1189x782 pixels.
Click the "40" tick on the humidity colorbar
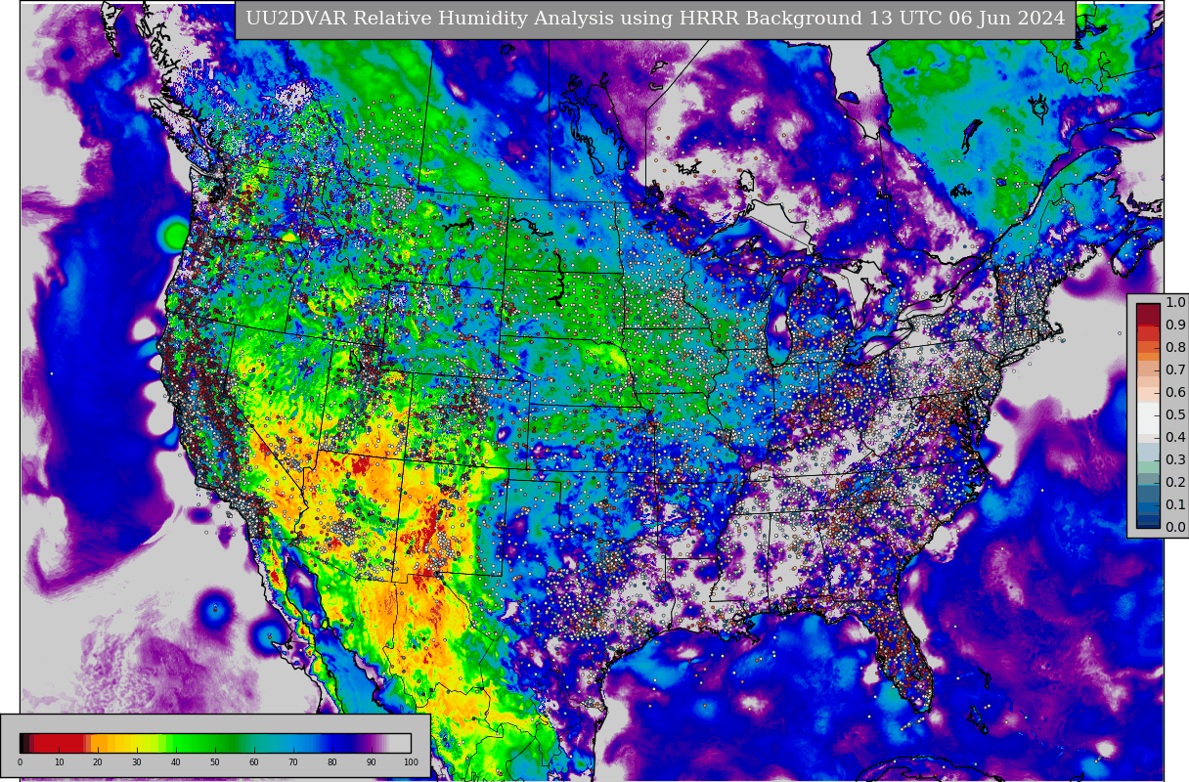pyautogui.click(x=176, y=762)
